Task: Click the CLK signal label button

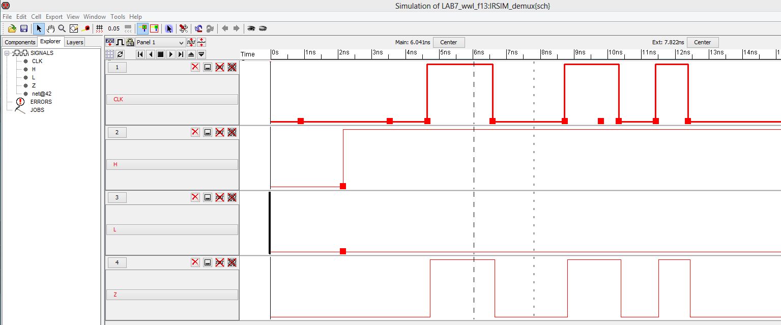Action: 172,99
